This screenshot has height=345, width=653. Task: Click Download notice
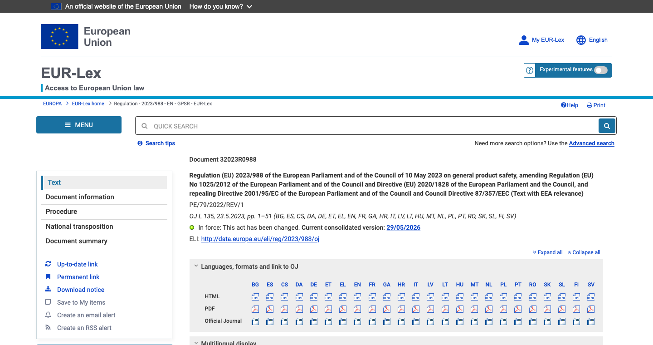coord(81,290)
